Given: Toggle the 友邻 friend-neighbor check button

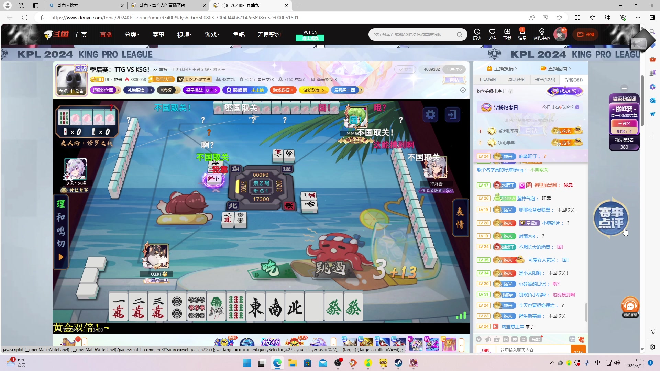Looking at the screenshot, I should tap(405, 69).
